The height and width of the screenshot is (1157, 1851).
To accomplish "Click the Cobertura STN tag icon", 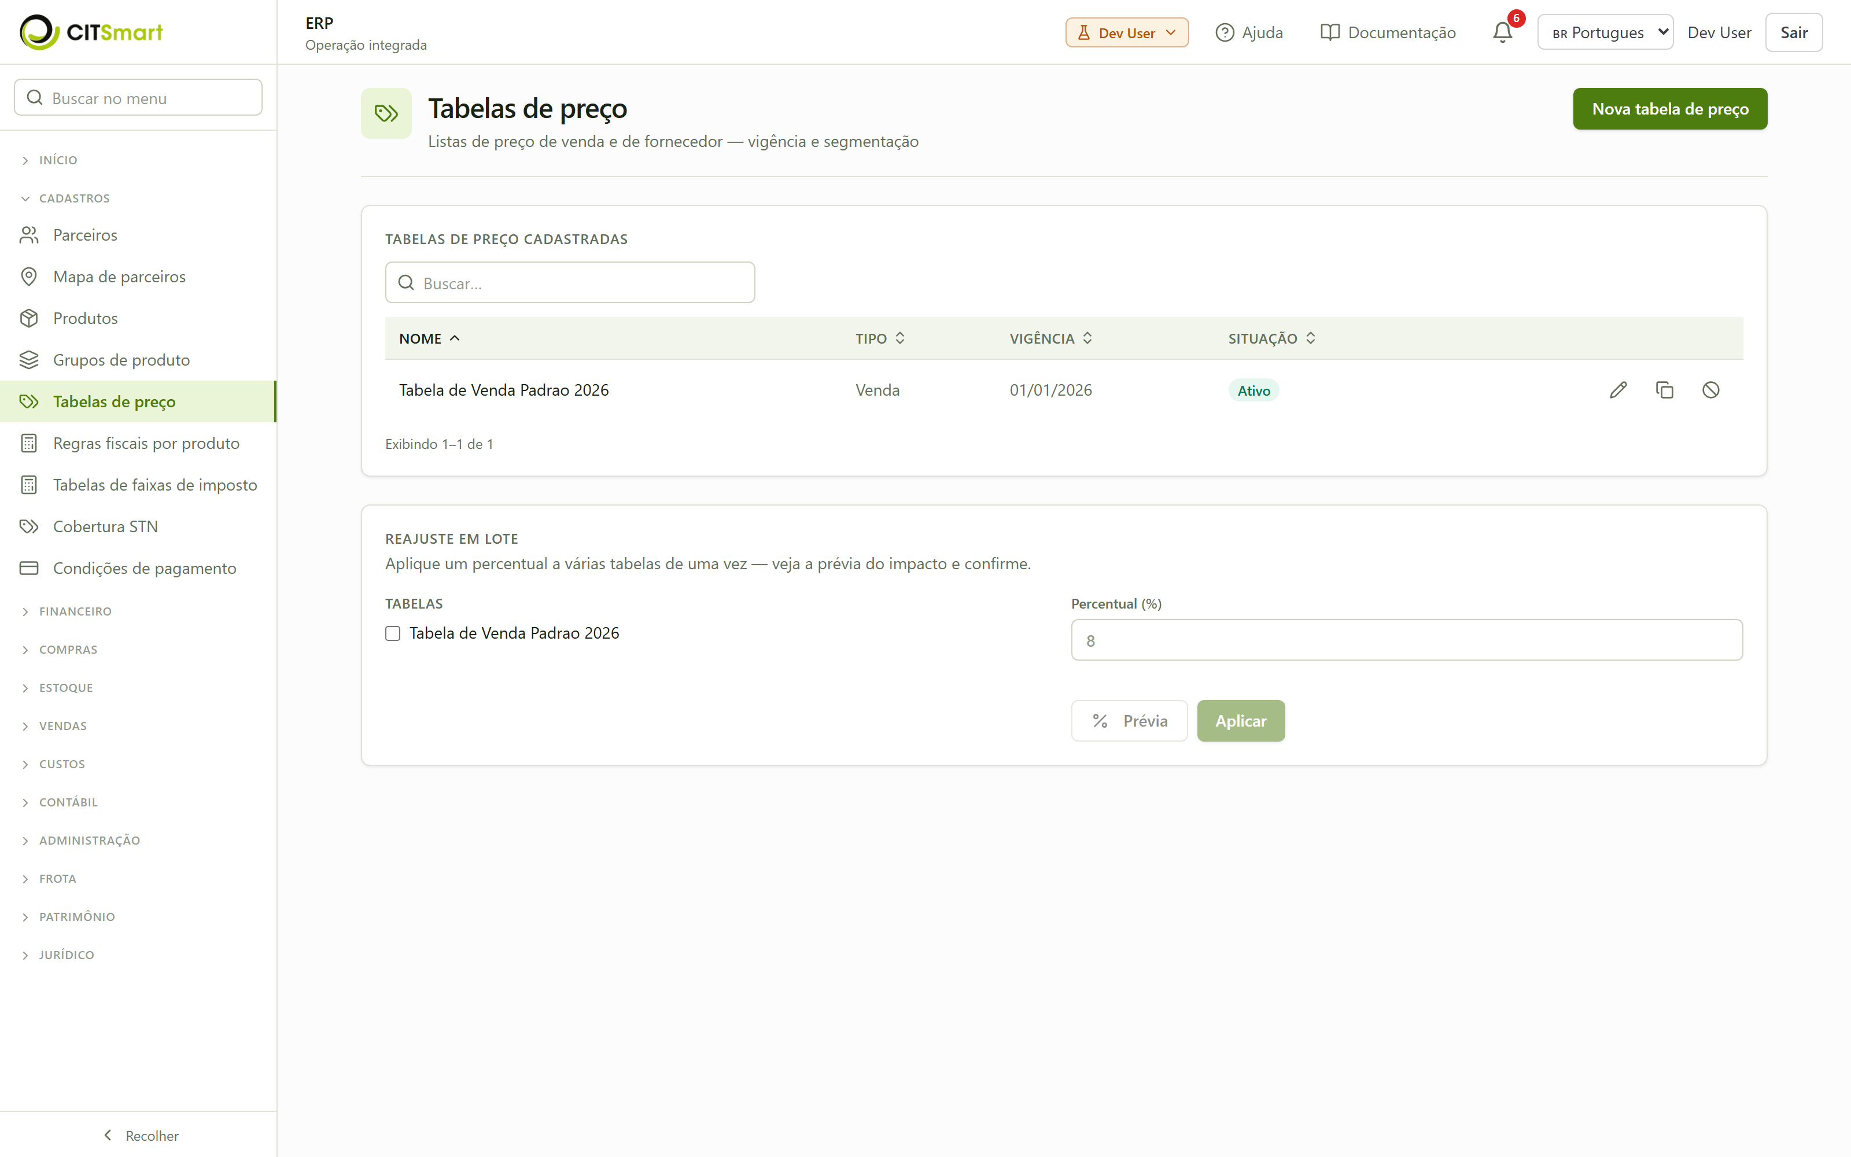I will coord(29,526).
